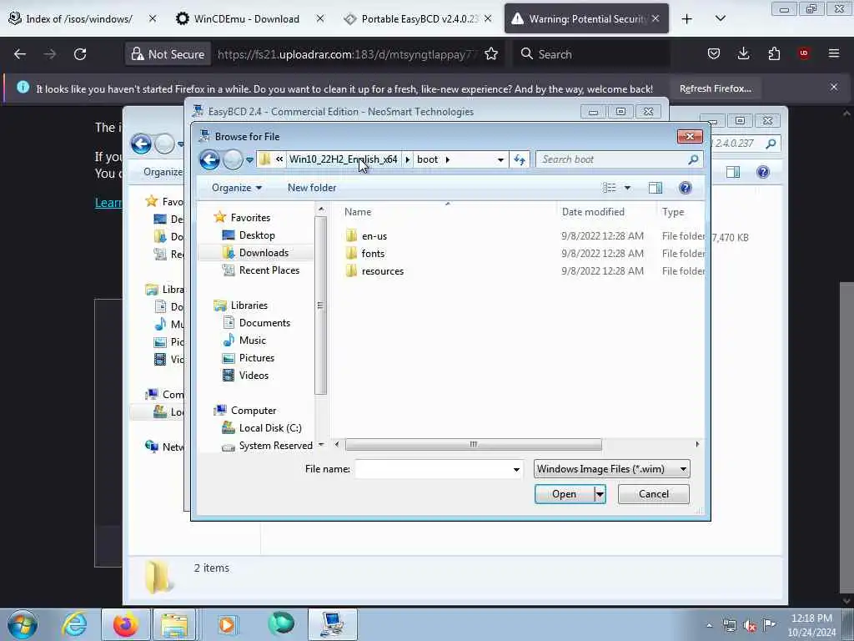The width and height of the screenshot is (854, 641).
Task: Click Refresh Firefox button
Action: tap(715, 88)
